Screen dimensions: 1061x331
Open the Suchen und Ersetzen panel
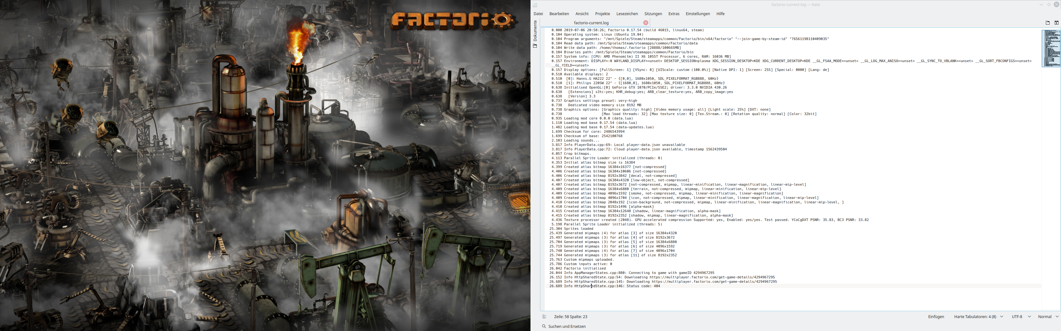(564, 327)
